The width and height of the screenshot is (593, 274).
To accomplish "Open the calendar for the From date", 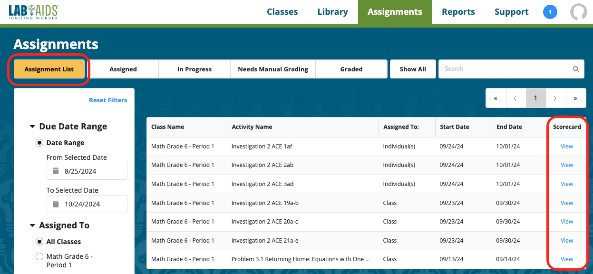I will 57,171.
